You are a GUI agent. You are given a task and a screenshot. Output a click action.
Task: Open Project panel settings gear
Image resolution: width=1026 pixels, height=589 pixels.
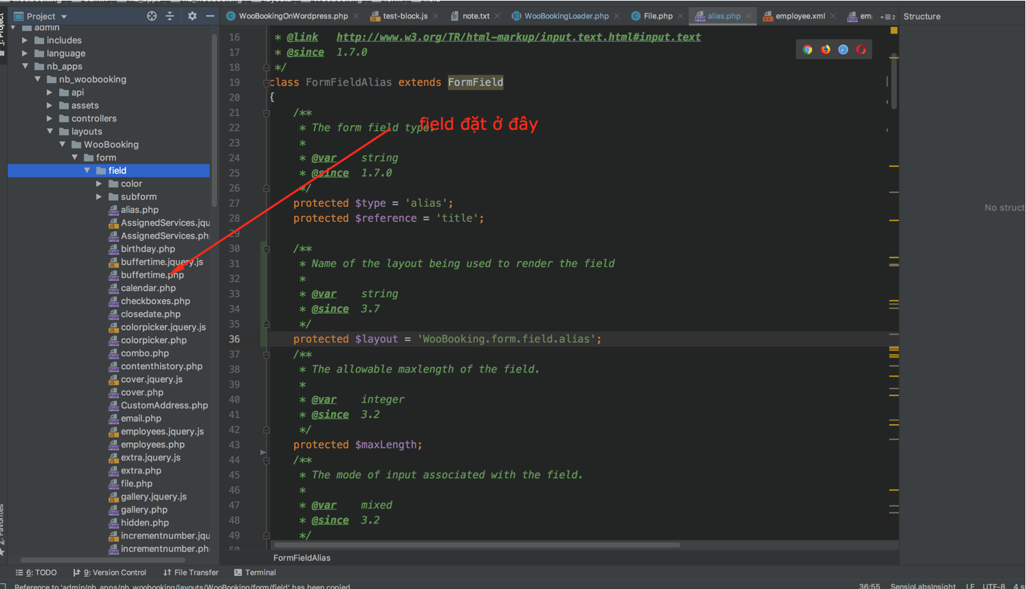[x=192, y=16]
